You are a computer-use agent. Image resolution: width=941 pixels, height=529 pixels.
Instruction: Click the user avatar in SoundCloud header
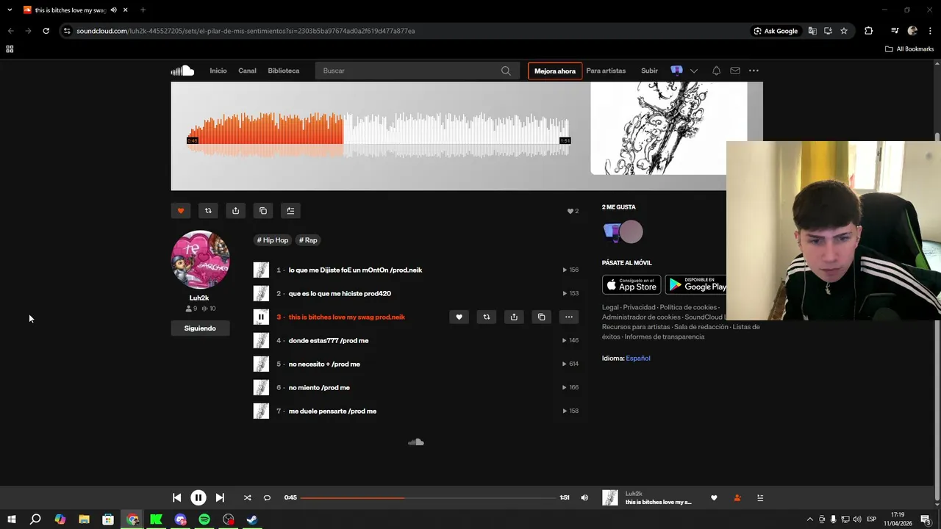(676, 71)
